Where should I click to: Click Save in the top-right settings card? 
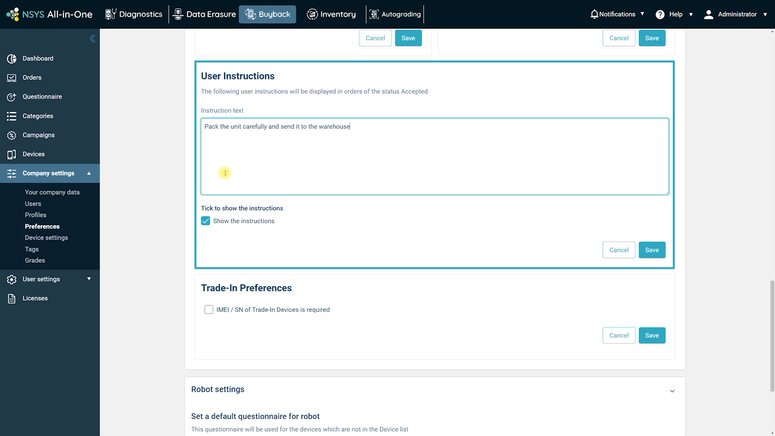[652, 38]
